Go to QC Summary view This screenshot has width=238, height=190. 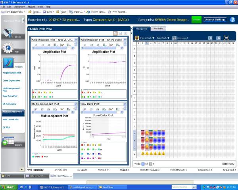(x=10, y=104)
